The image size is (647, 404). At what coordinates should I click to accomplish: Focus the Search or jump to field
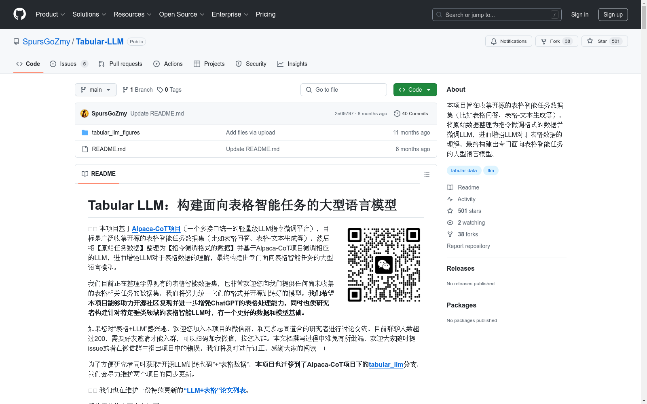tap(497, 15)
